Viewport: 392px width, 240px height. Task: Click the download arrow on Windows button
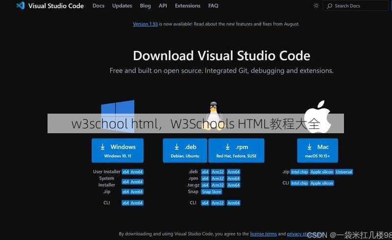click(x=102, y=147)
